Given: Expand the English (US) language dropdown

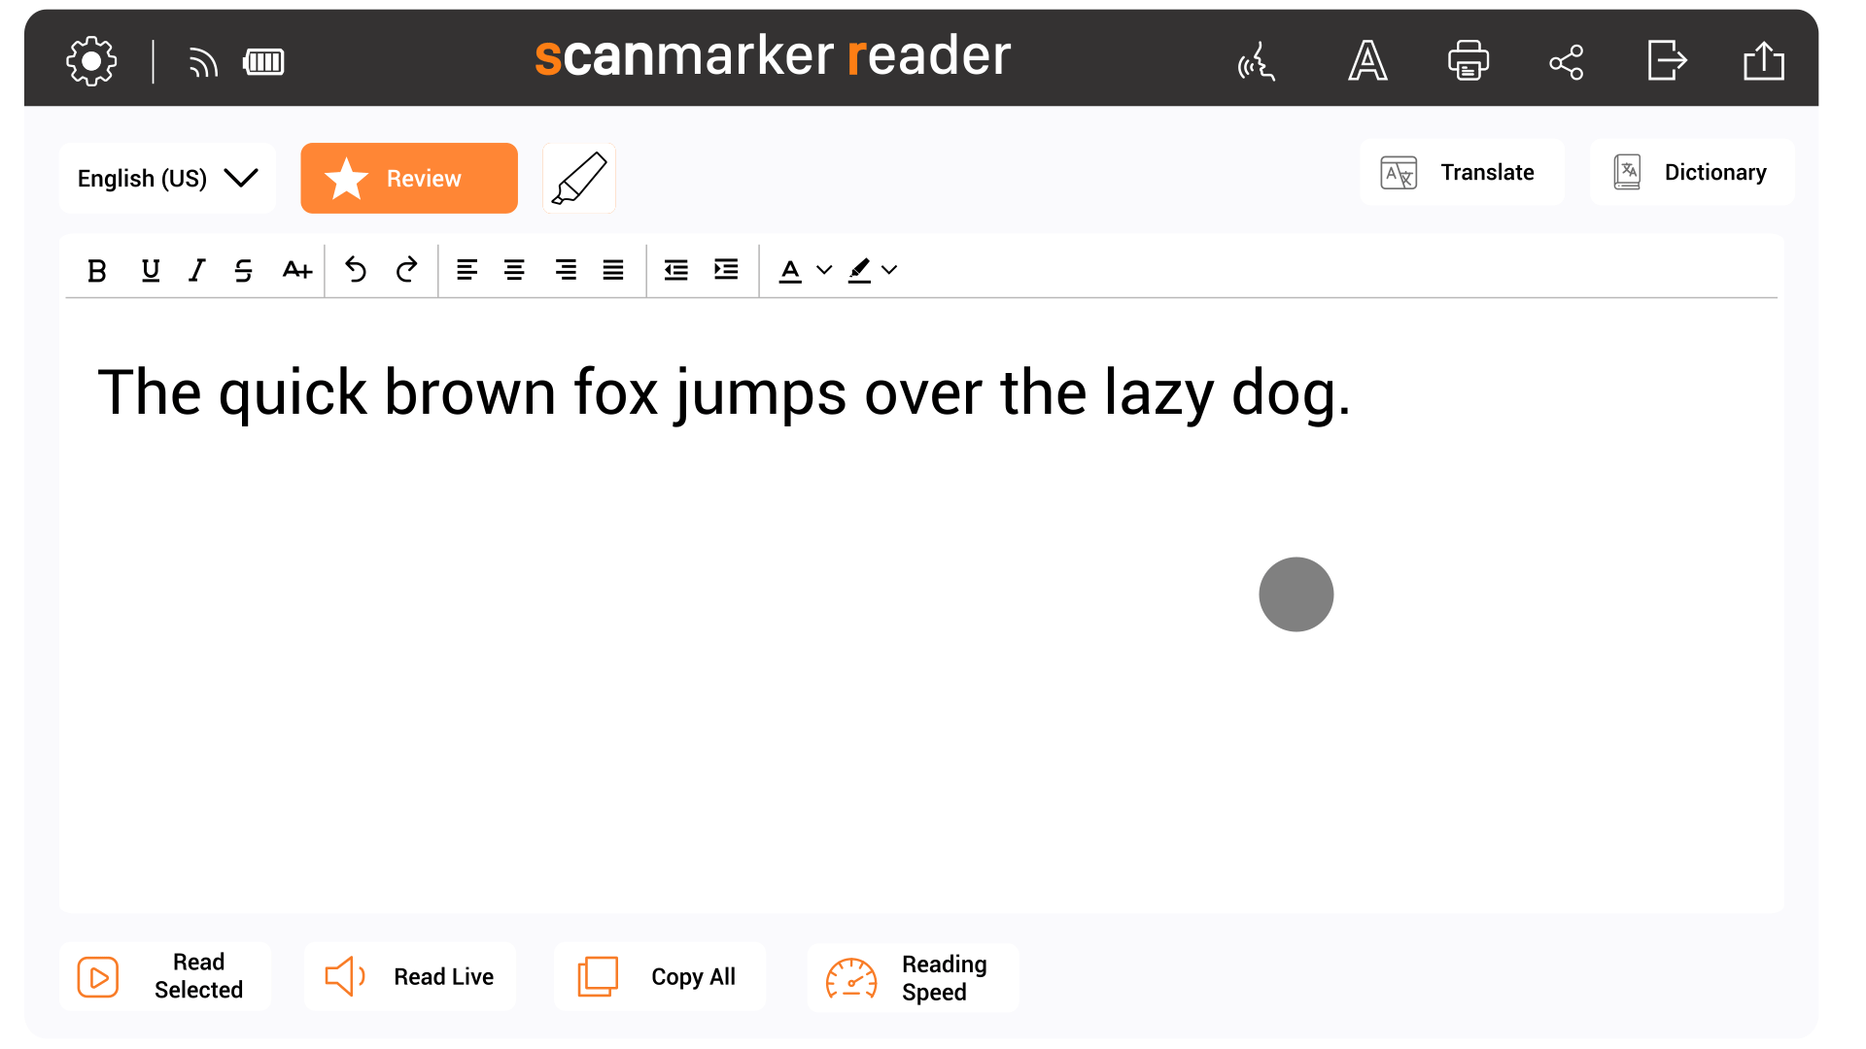Looking at the screenshot, I should 166,178.
